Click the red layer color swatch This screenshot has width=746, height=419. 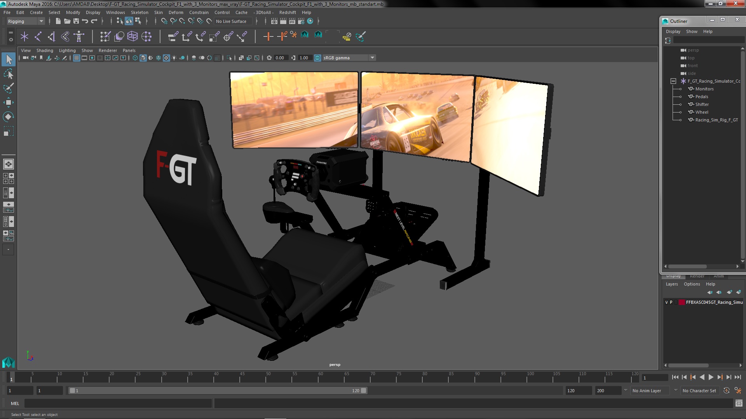[x=682, y=302]
